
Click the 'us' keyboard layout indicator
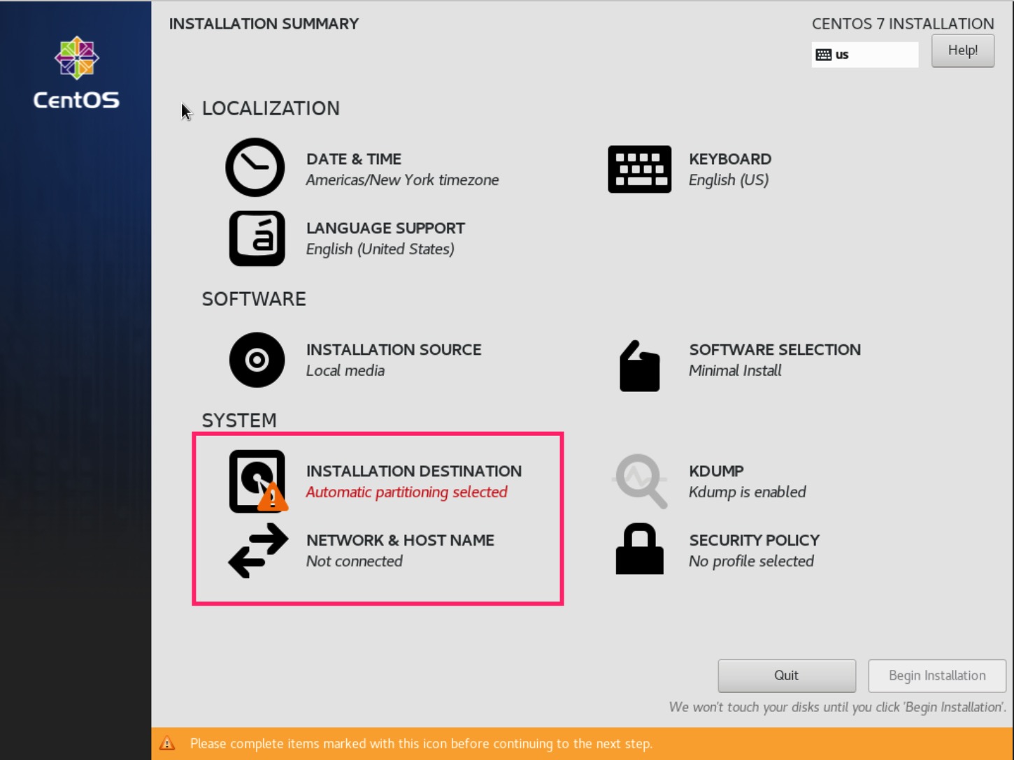865,54
